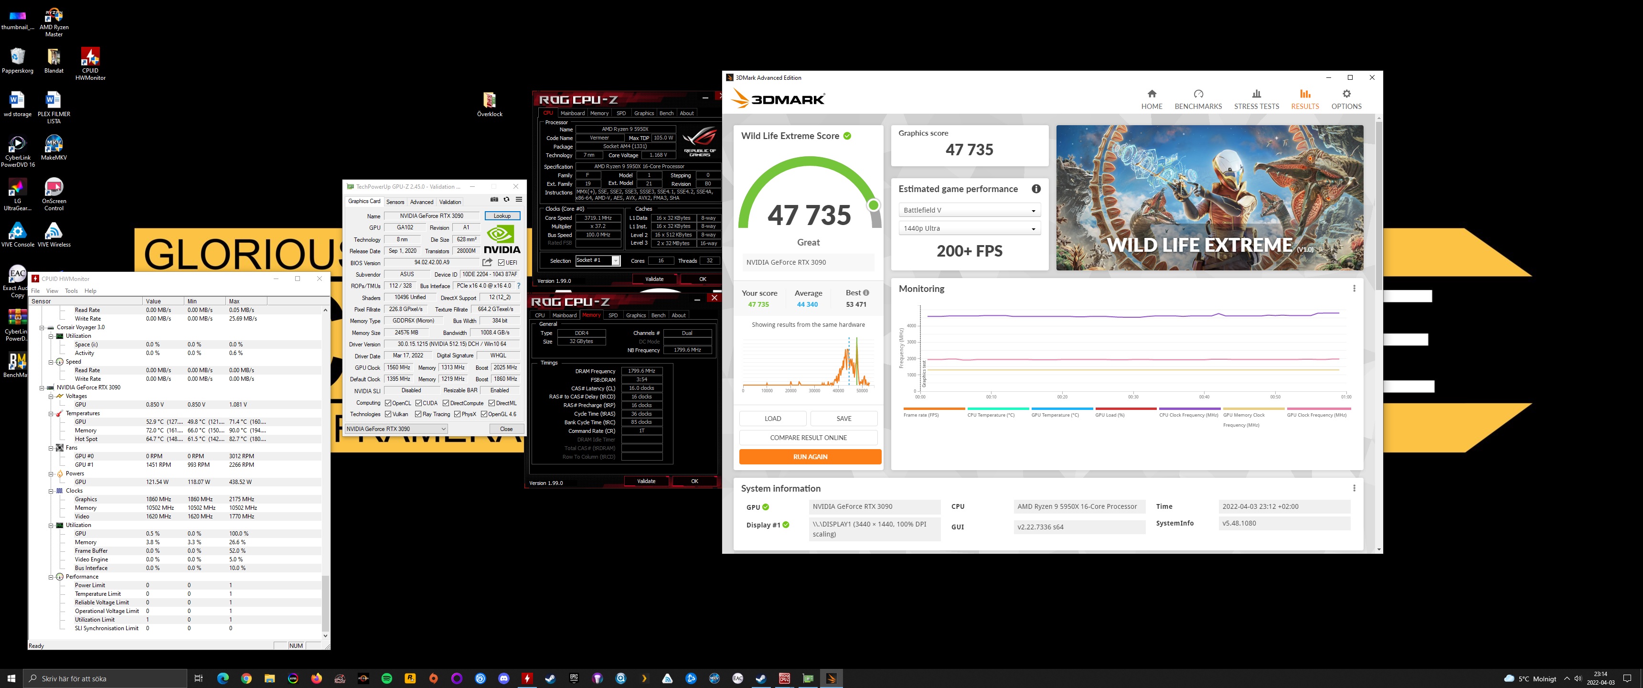The width and height of the screenshot is (1643, 688).
Task: Toggle the DirectCompute checkbox in GPU-Z
Action: (x=446, y=403)
